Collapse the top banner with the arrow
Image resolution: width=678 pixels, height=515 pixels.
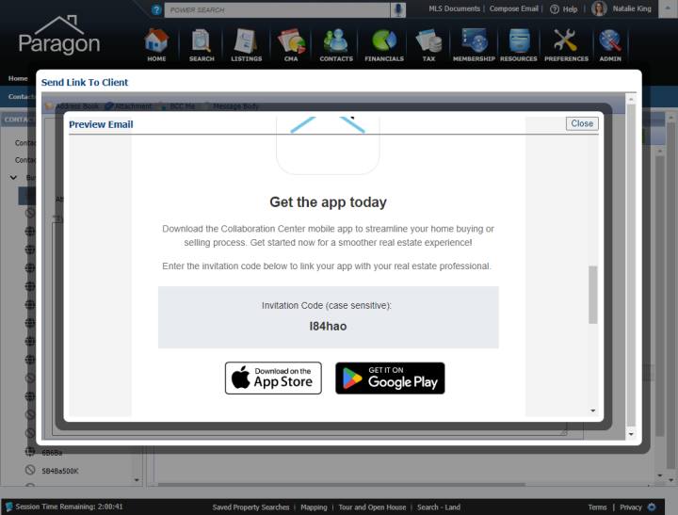tap(668, 8)
